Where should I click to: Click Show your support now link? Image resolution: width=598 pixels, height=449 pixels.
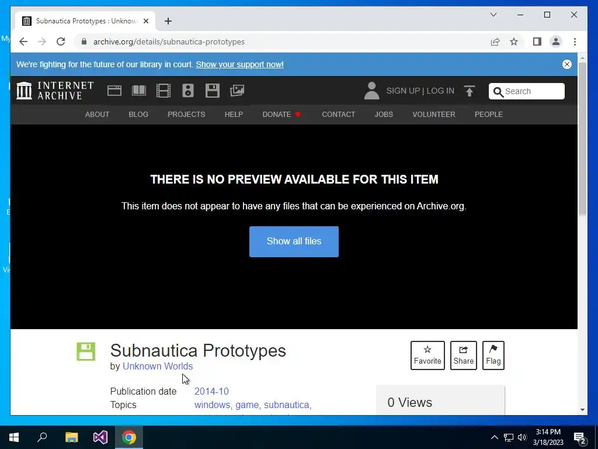(240, 64)
